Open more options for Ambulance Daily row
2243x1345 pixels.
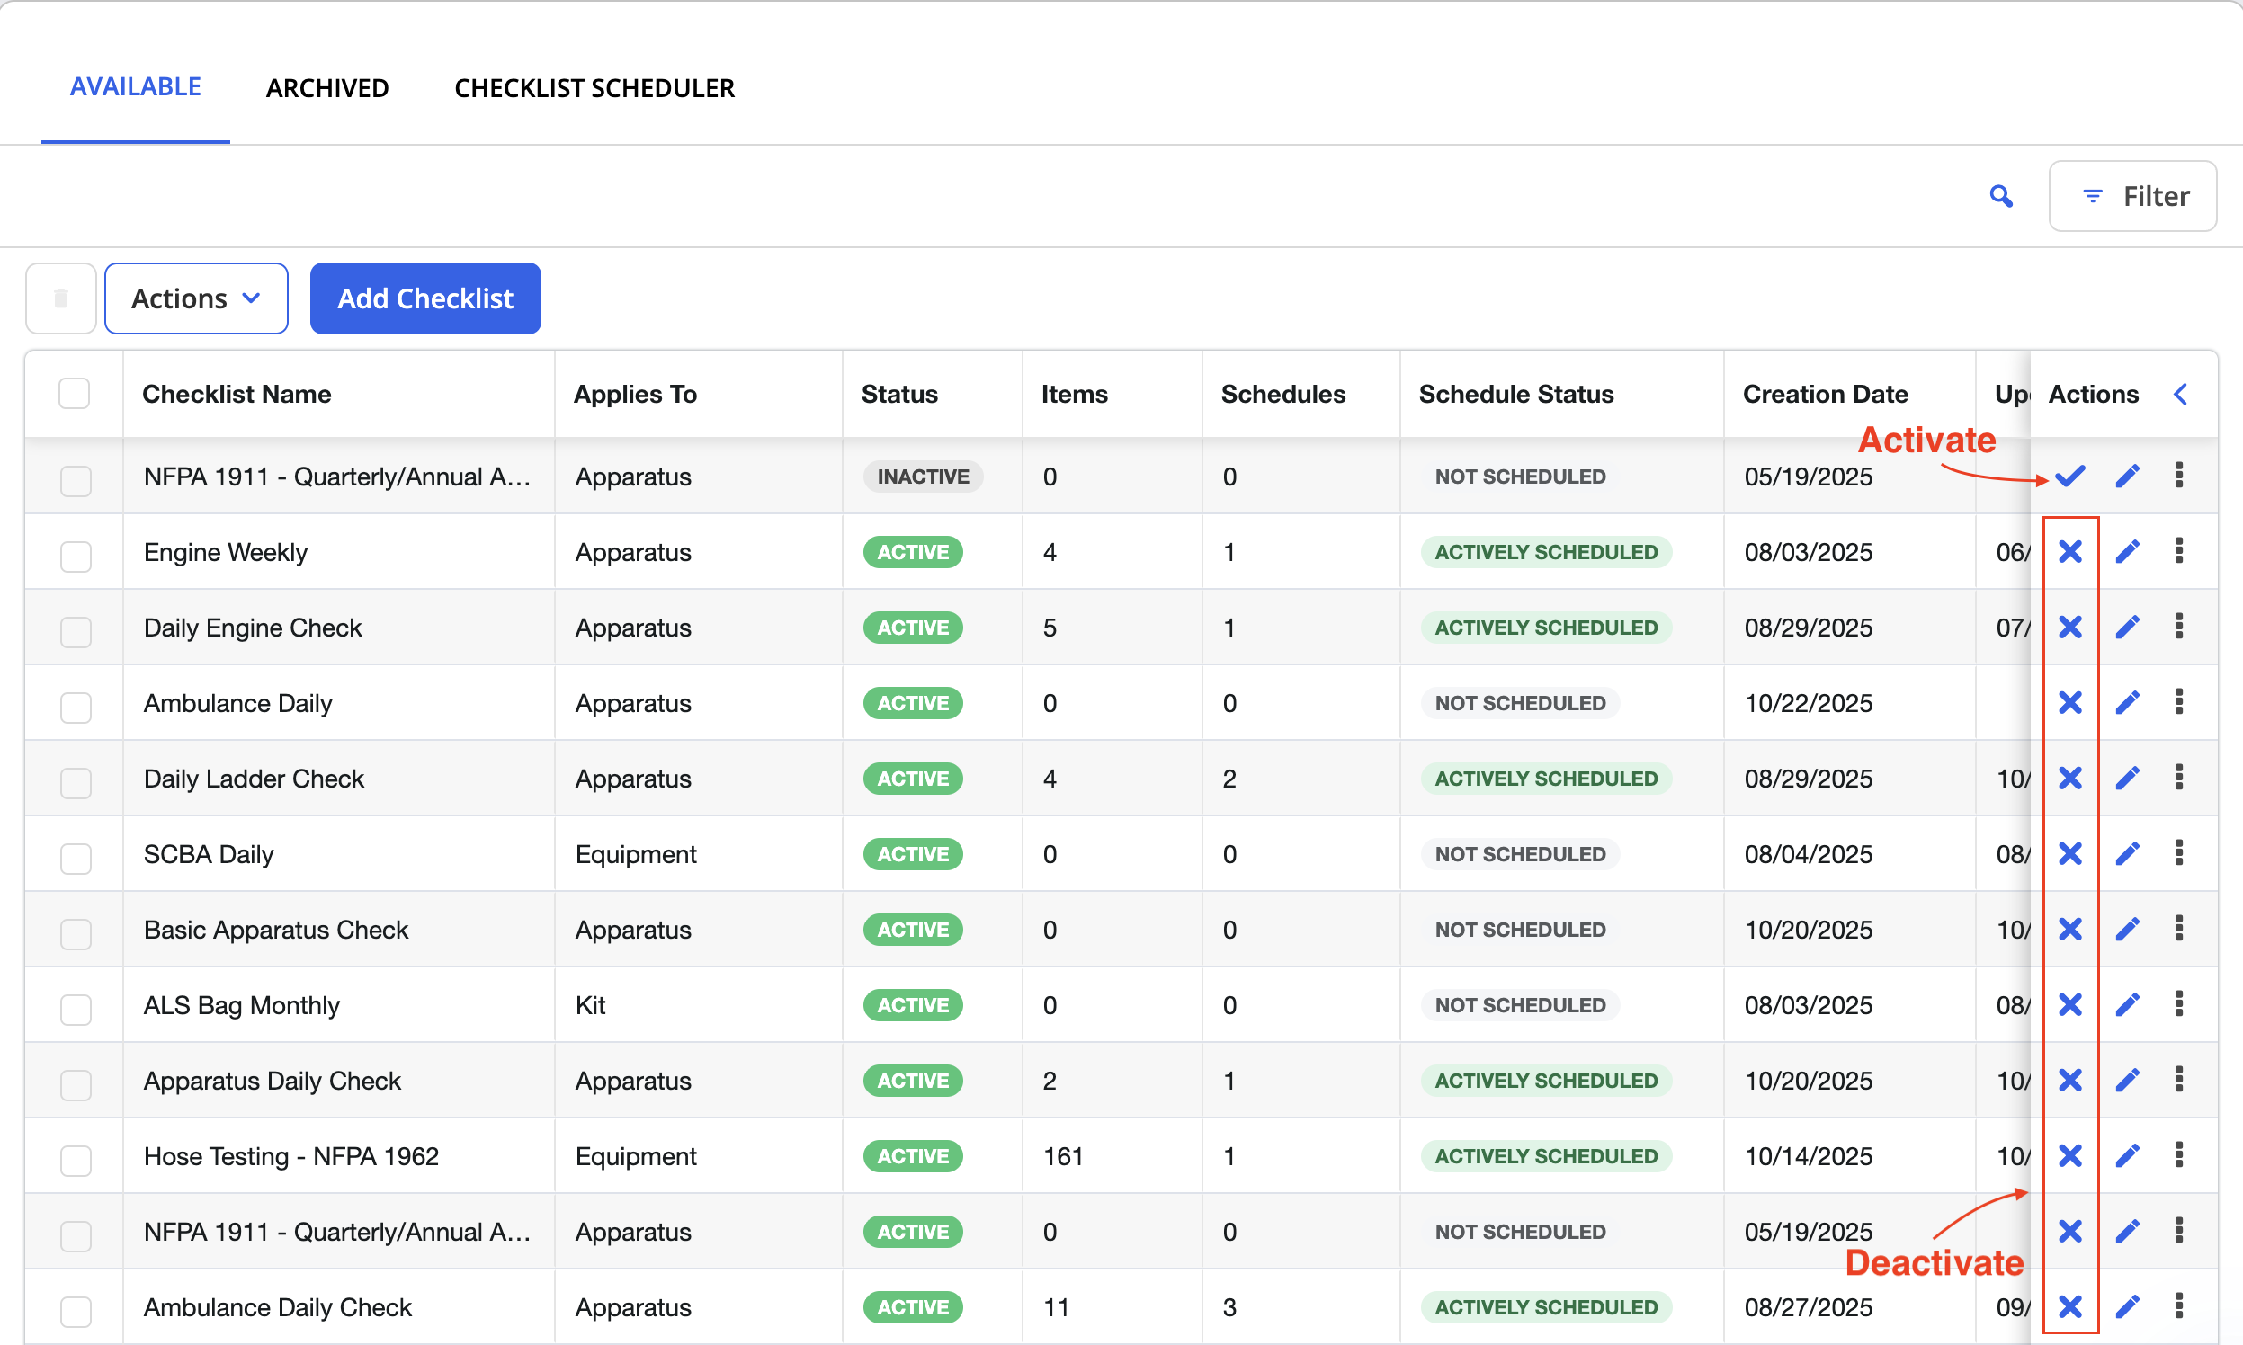click(x=2178, y=702)
